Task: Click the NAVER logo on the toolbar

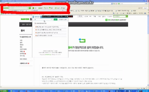Action: (6, 8)
